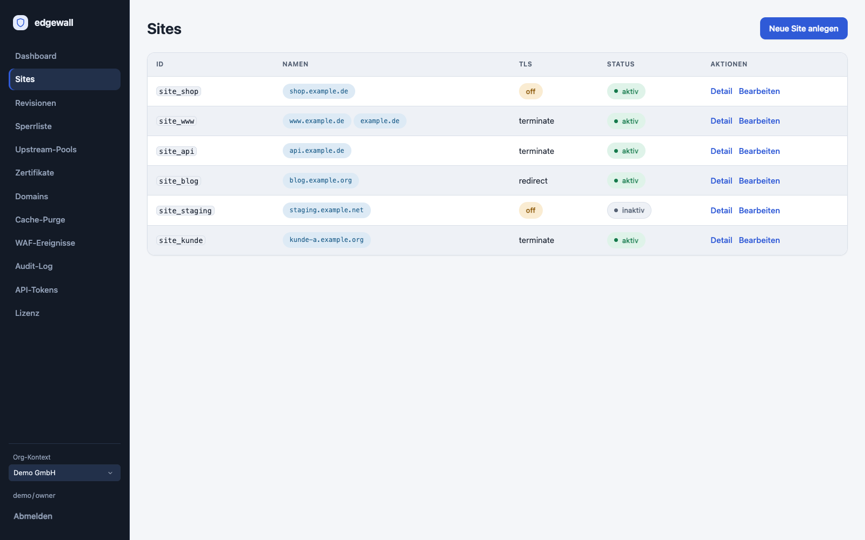The image size is (865, 540).
Task: Click the edgewall shield logo icon
Action: coord(21,23)
